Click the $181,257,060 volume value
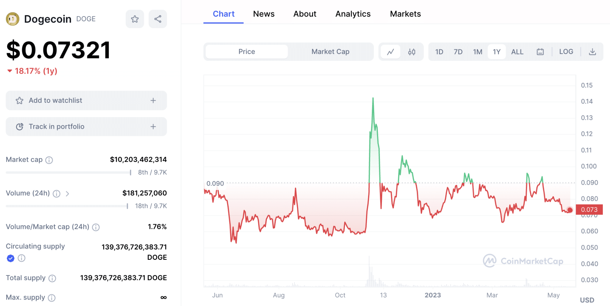Image resolution: width=610 pixels, height=306 pixels. point(144,193)
